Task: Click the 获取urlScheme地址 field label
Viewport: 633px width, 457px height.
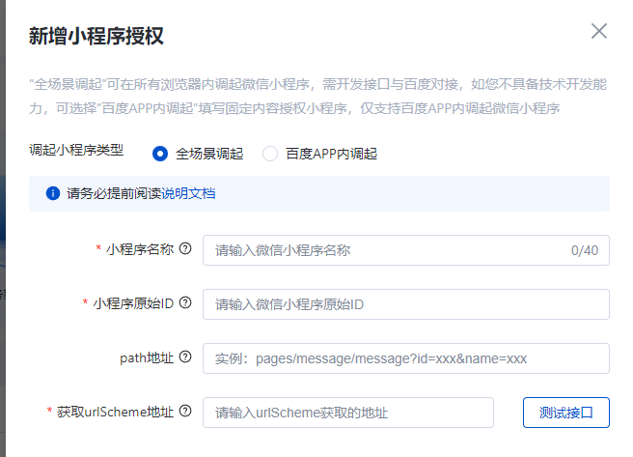Action: click(x=115, y=412)
